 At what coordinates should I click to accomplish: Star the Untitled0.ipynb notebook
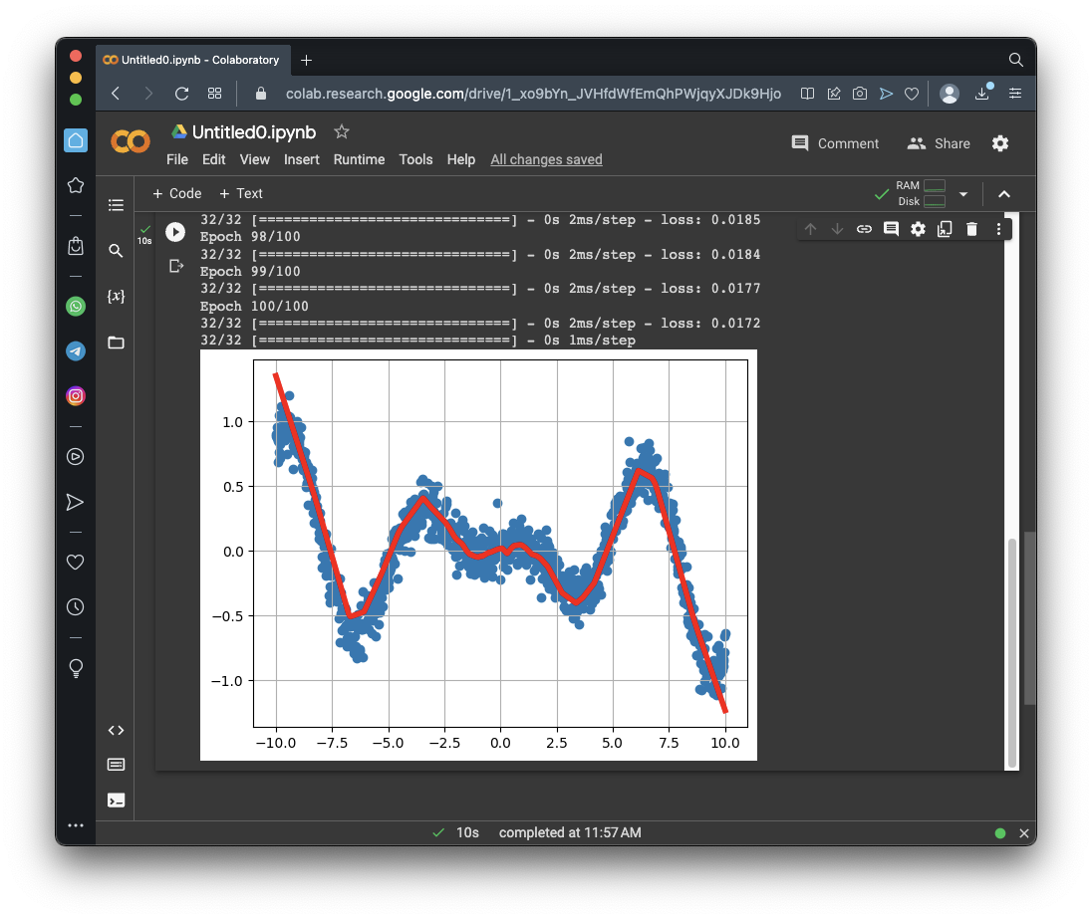coord(342,131)
